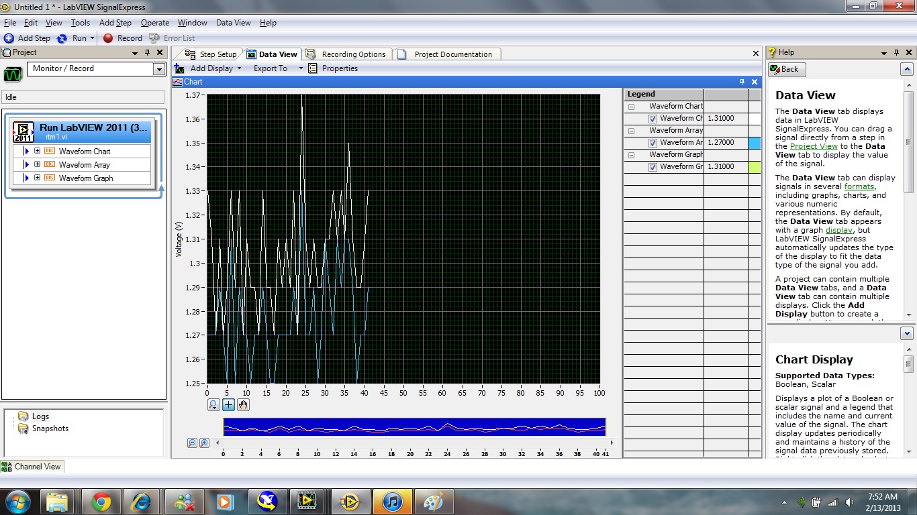The height and width of the screenshot is (515, 917).
Task: Open the Channel View tab at bottom
Action: pos(32,467)
